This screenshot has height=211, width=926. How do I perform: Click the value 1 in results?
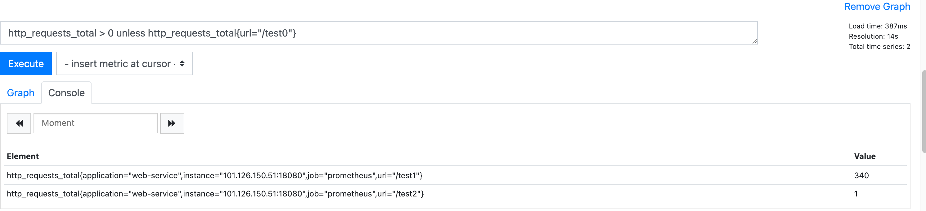[856, 194]
